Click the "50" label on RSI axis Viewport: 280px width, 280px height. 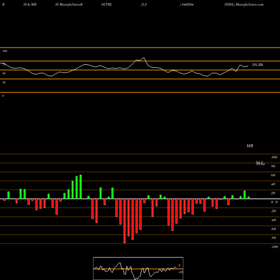click(x=4, y=73)
